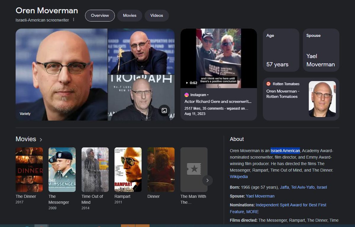Switch to the Videos tab
355x227 pixels.
click(x=156, y=15)
